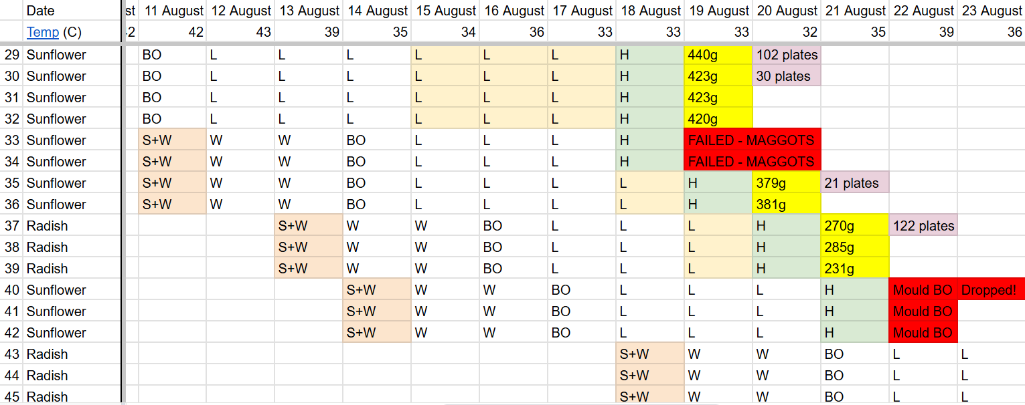1025x405 pixels.
Task: Select the red Dropped! cell
Action: point(991,290)
